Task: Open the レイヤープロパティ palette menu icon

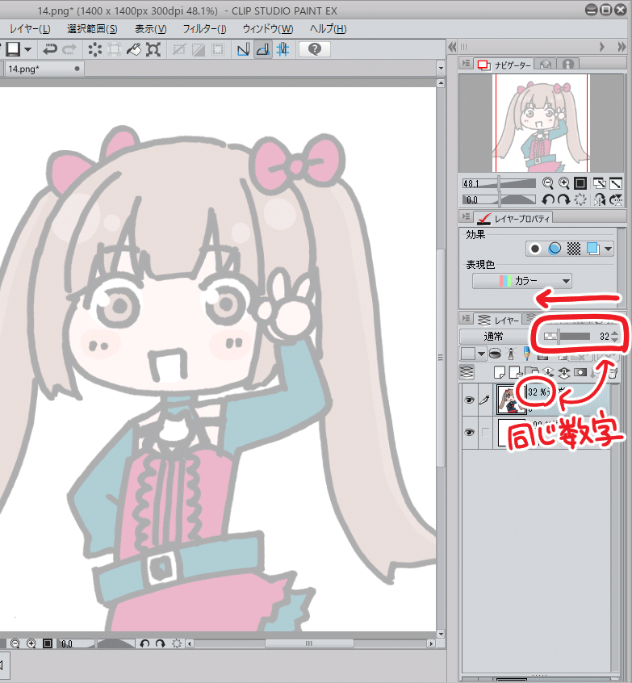Action: click(466, 216)
